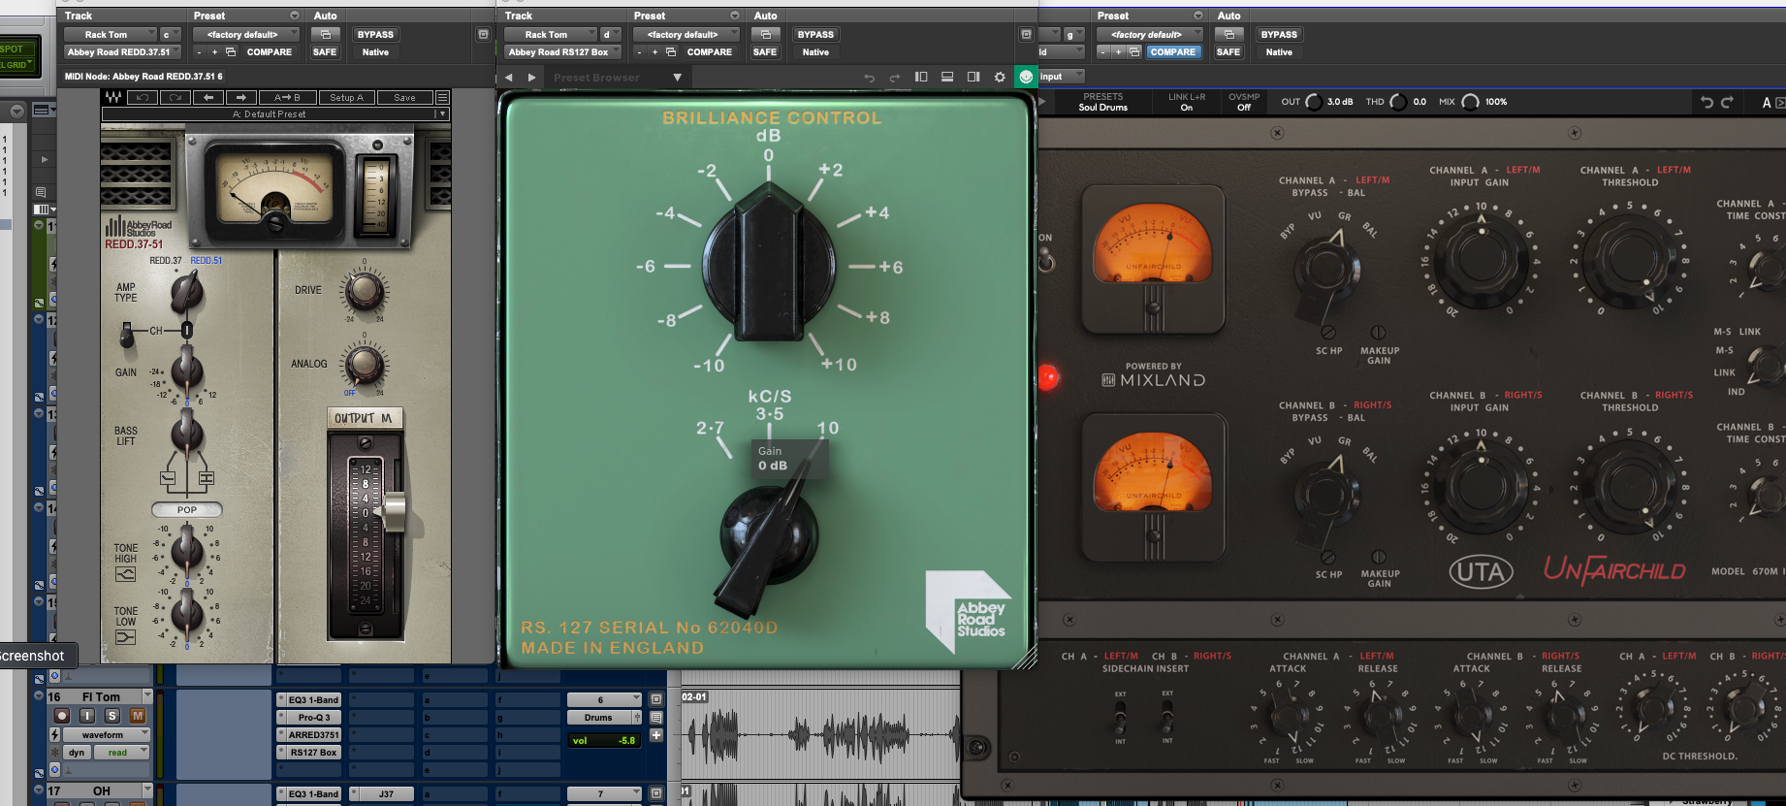Open read automation mode dropdown on Fl Tom
Viewport: 1786px width, 806px height.
click(121, 752)
